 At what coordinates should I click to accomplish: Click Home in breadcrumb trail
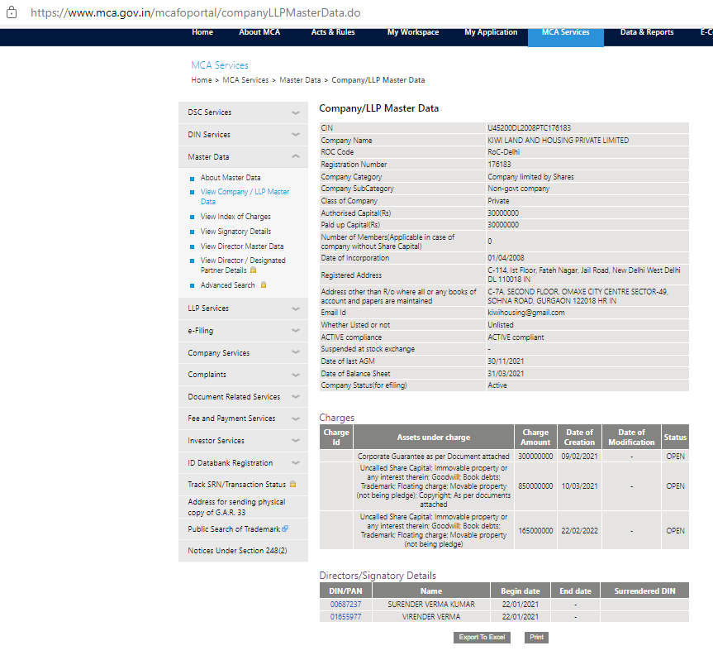202,80
